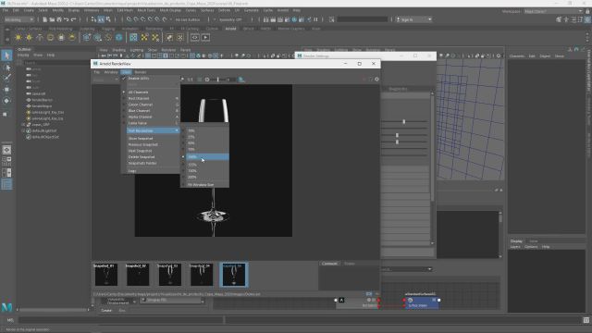Image resolution: width=592 pixels, height=333 pixels.
Task: Open the Modeling menu set dropdown
Action: coord(18,19)
